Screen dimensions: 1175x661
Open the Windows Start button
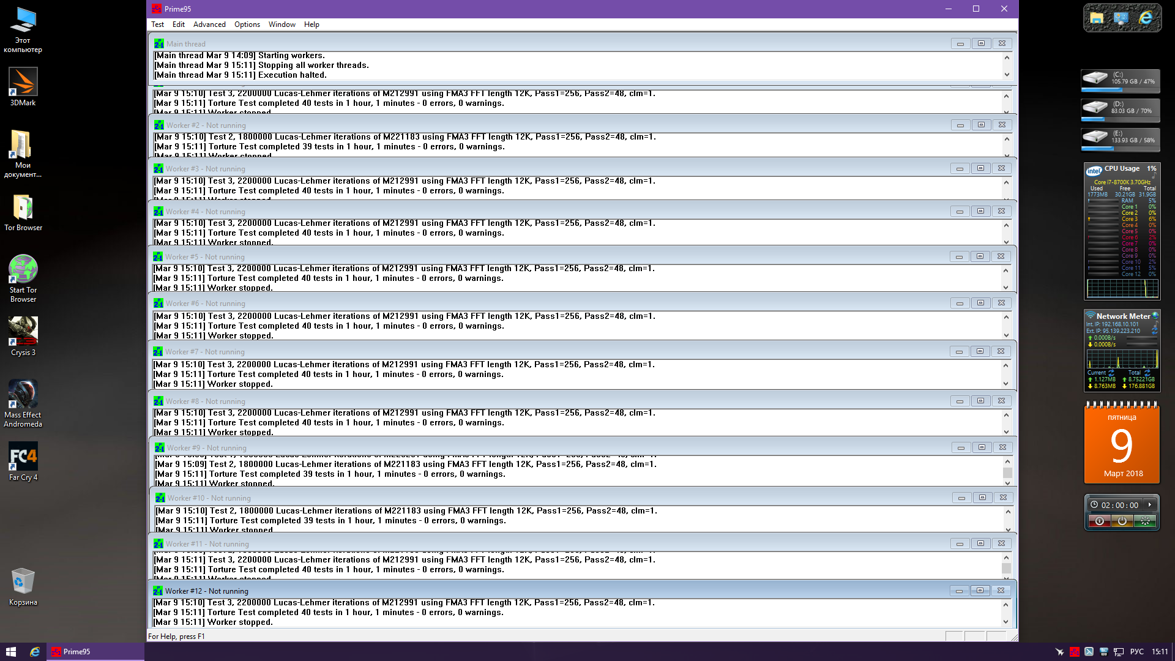[11, 651]
